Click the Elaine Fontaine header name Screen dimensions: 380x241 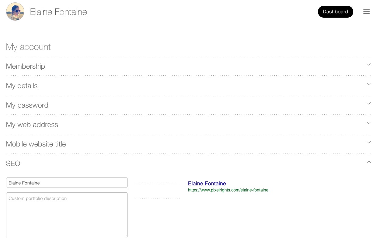(x=58, y=12)
